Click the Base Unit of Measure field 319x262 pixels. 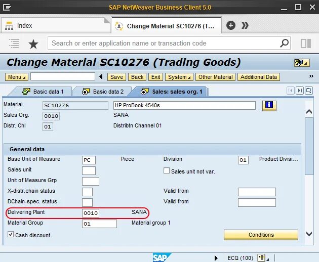pos(89,160)
